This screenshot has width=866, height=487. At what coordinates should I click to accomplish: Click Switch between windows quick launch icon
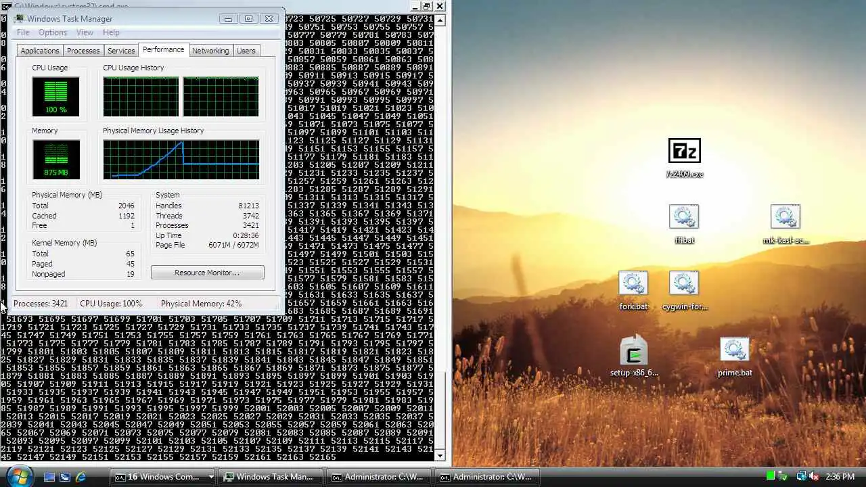click(65, 477)
